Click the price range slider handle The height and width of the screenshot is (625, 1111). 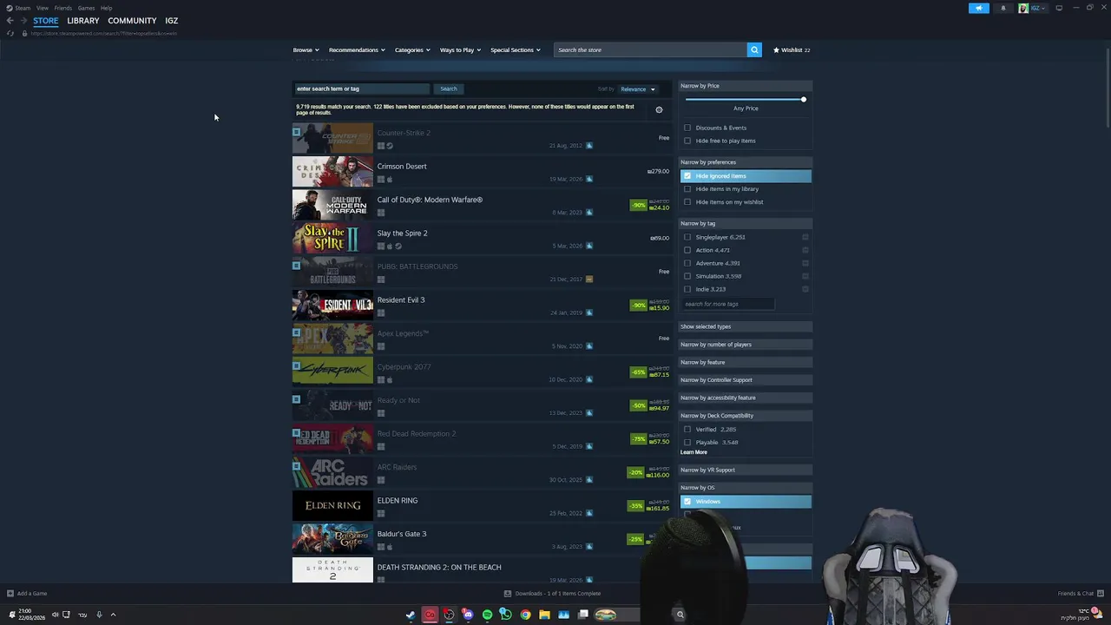[804, 99]
